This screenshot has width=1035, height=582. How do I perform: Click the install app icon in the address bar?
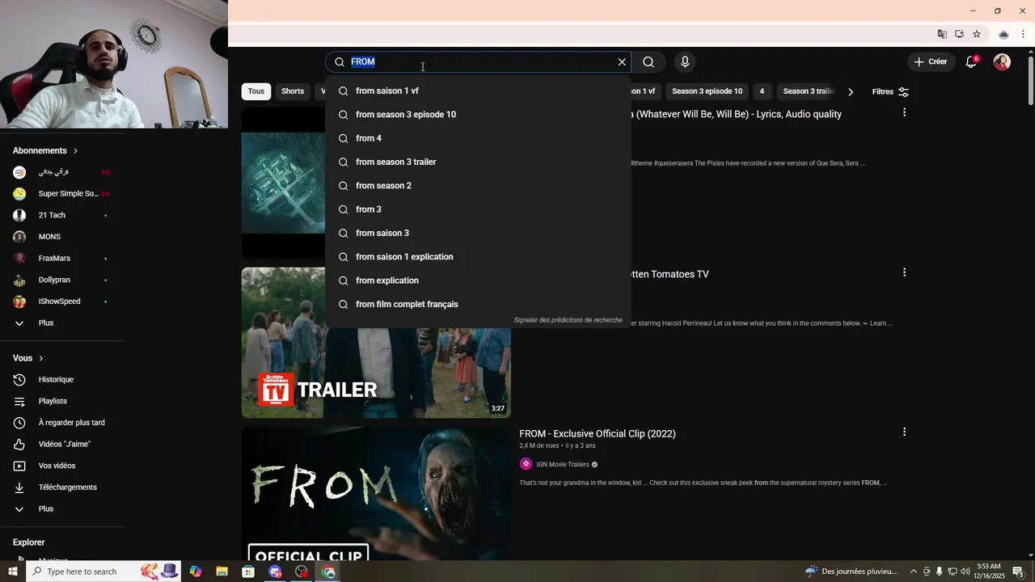959,34
